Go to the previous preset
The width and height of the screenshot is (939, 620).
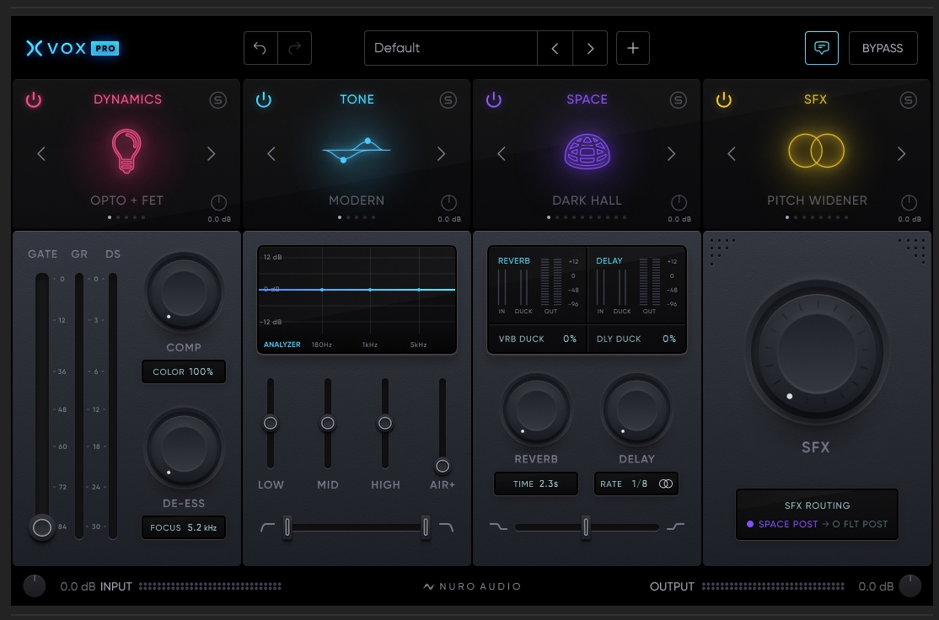(555, 48)
